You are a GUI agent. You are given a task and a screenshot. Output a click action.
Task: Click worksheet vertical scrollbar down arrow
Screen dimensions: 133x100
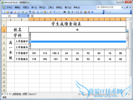point(130,91)
